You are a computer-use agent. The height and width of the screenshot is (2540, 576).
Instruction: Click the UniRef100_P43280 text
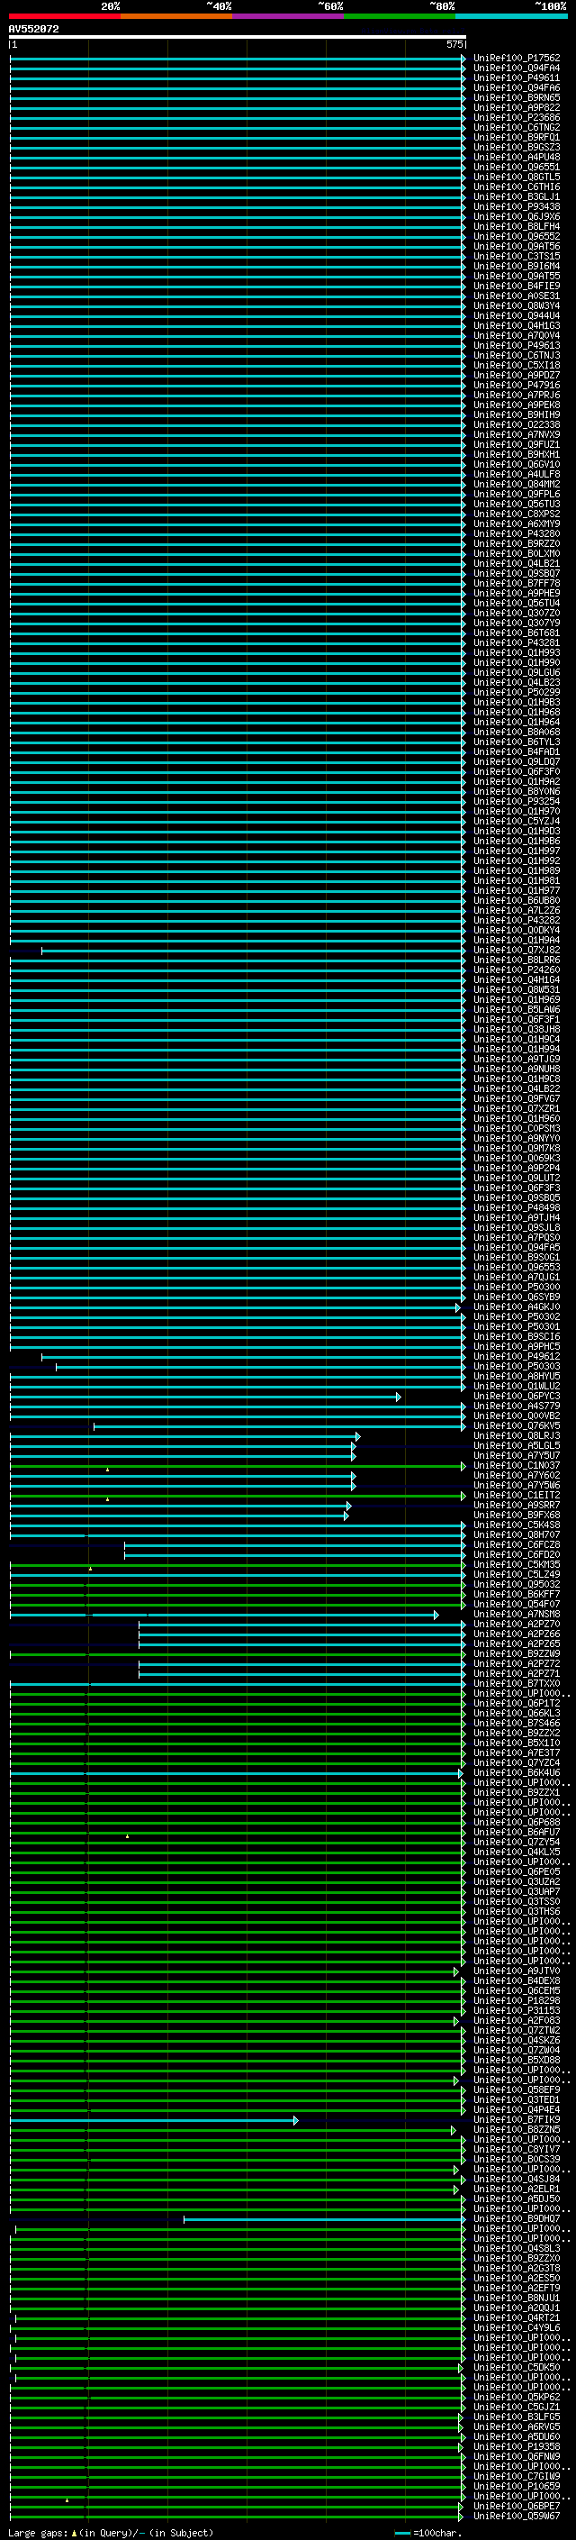[517, 533]
